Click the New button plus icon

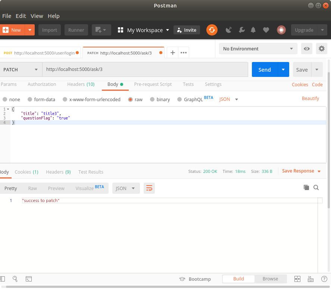6,30
